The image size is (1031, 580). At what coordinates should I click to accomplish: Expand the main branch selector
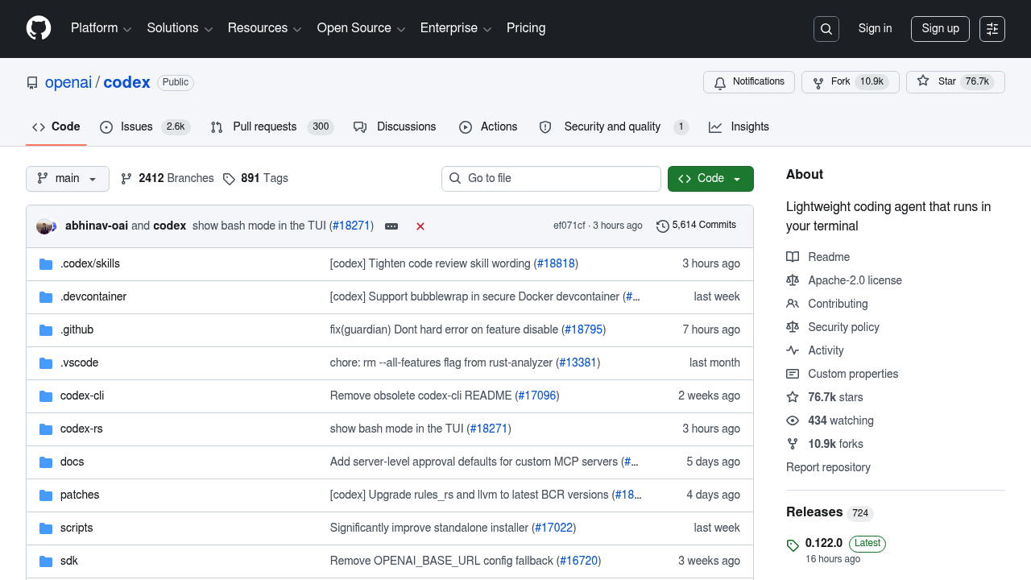point(67,178)
